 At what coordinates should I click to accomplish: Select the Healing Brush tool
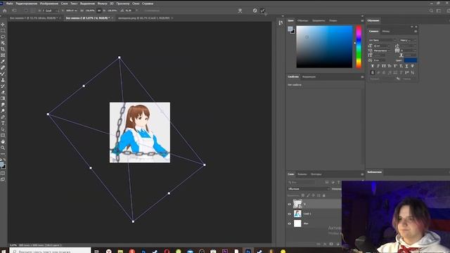(3, 67)
